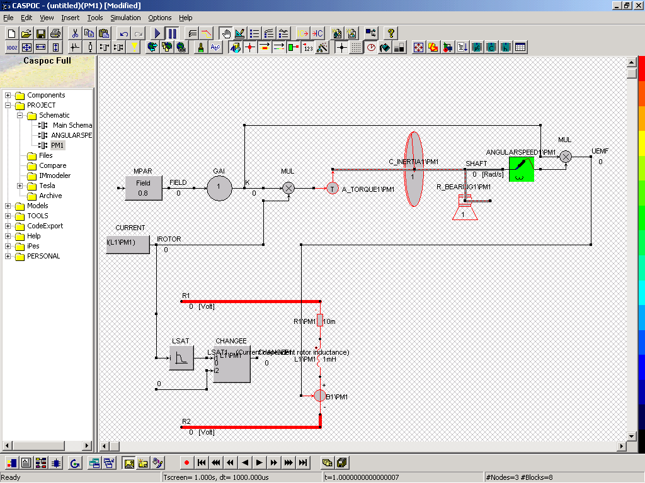Cut selection with the scissors icon
This screenshot has height=483, width=645.
(x=75, y=33)
